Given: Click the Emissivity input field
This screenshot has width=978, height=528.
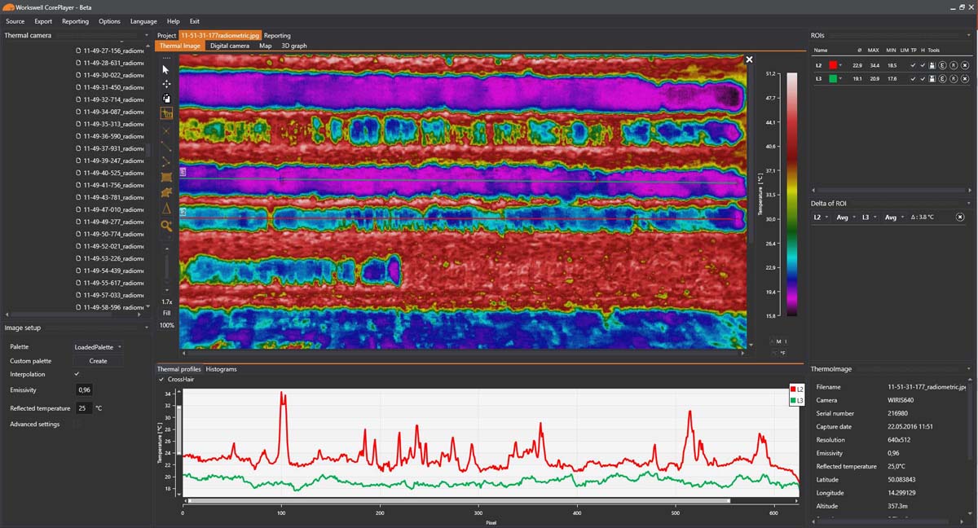Looking at the screenshot, I should point(85,390).
